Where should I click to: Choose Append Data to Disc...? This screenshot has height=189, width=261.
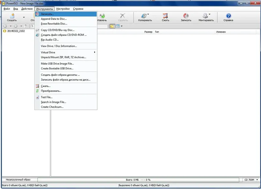[x=66, y=19]
